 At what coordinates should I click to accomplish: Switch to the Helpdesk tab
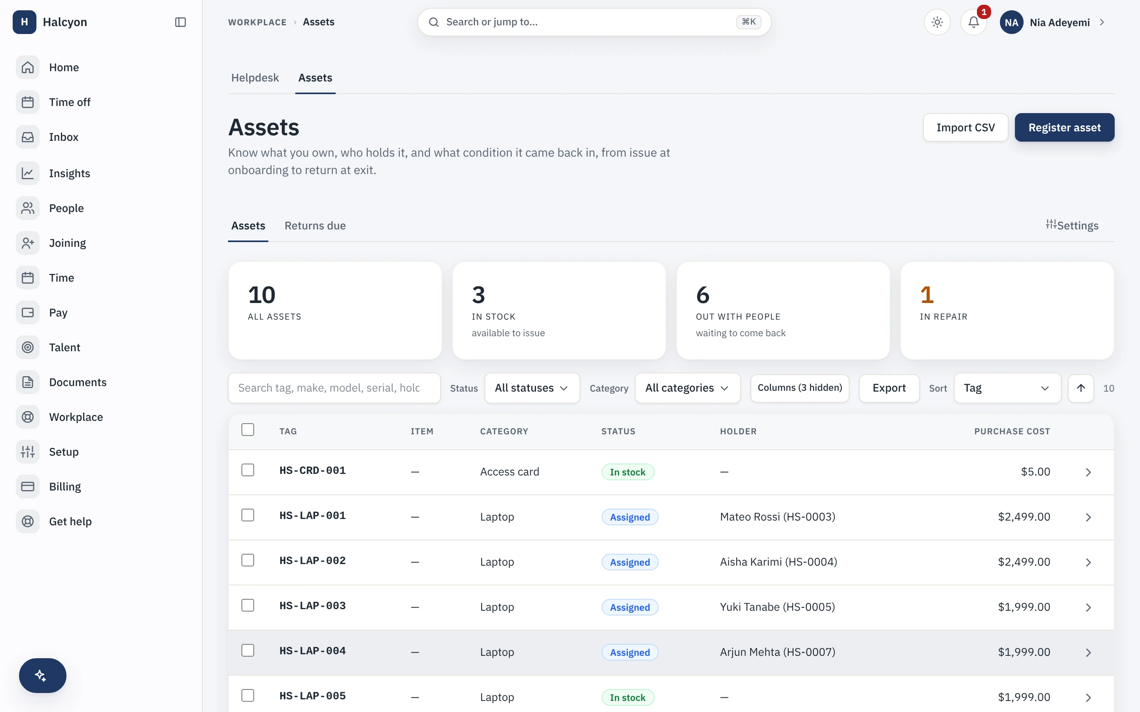click(255, 78)
